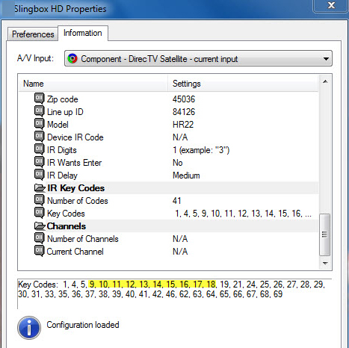
Task: Click the icon beside IR Wants Enter
Action: pos(39,162)
